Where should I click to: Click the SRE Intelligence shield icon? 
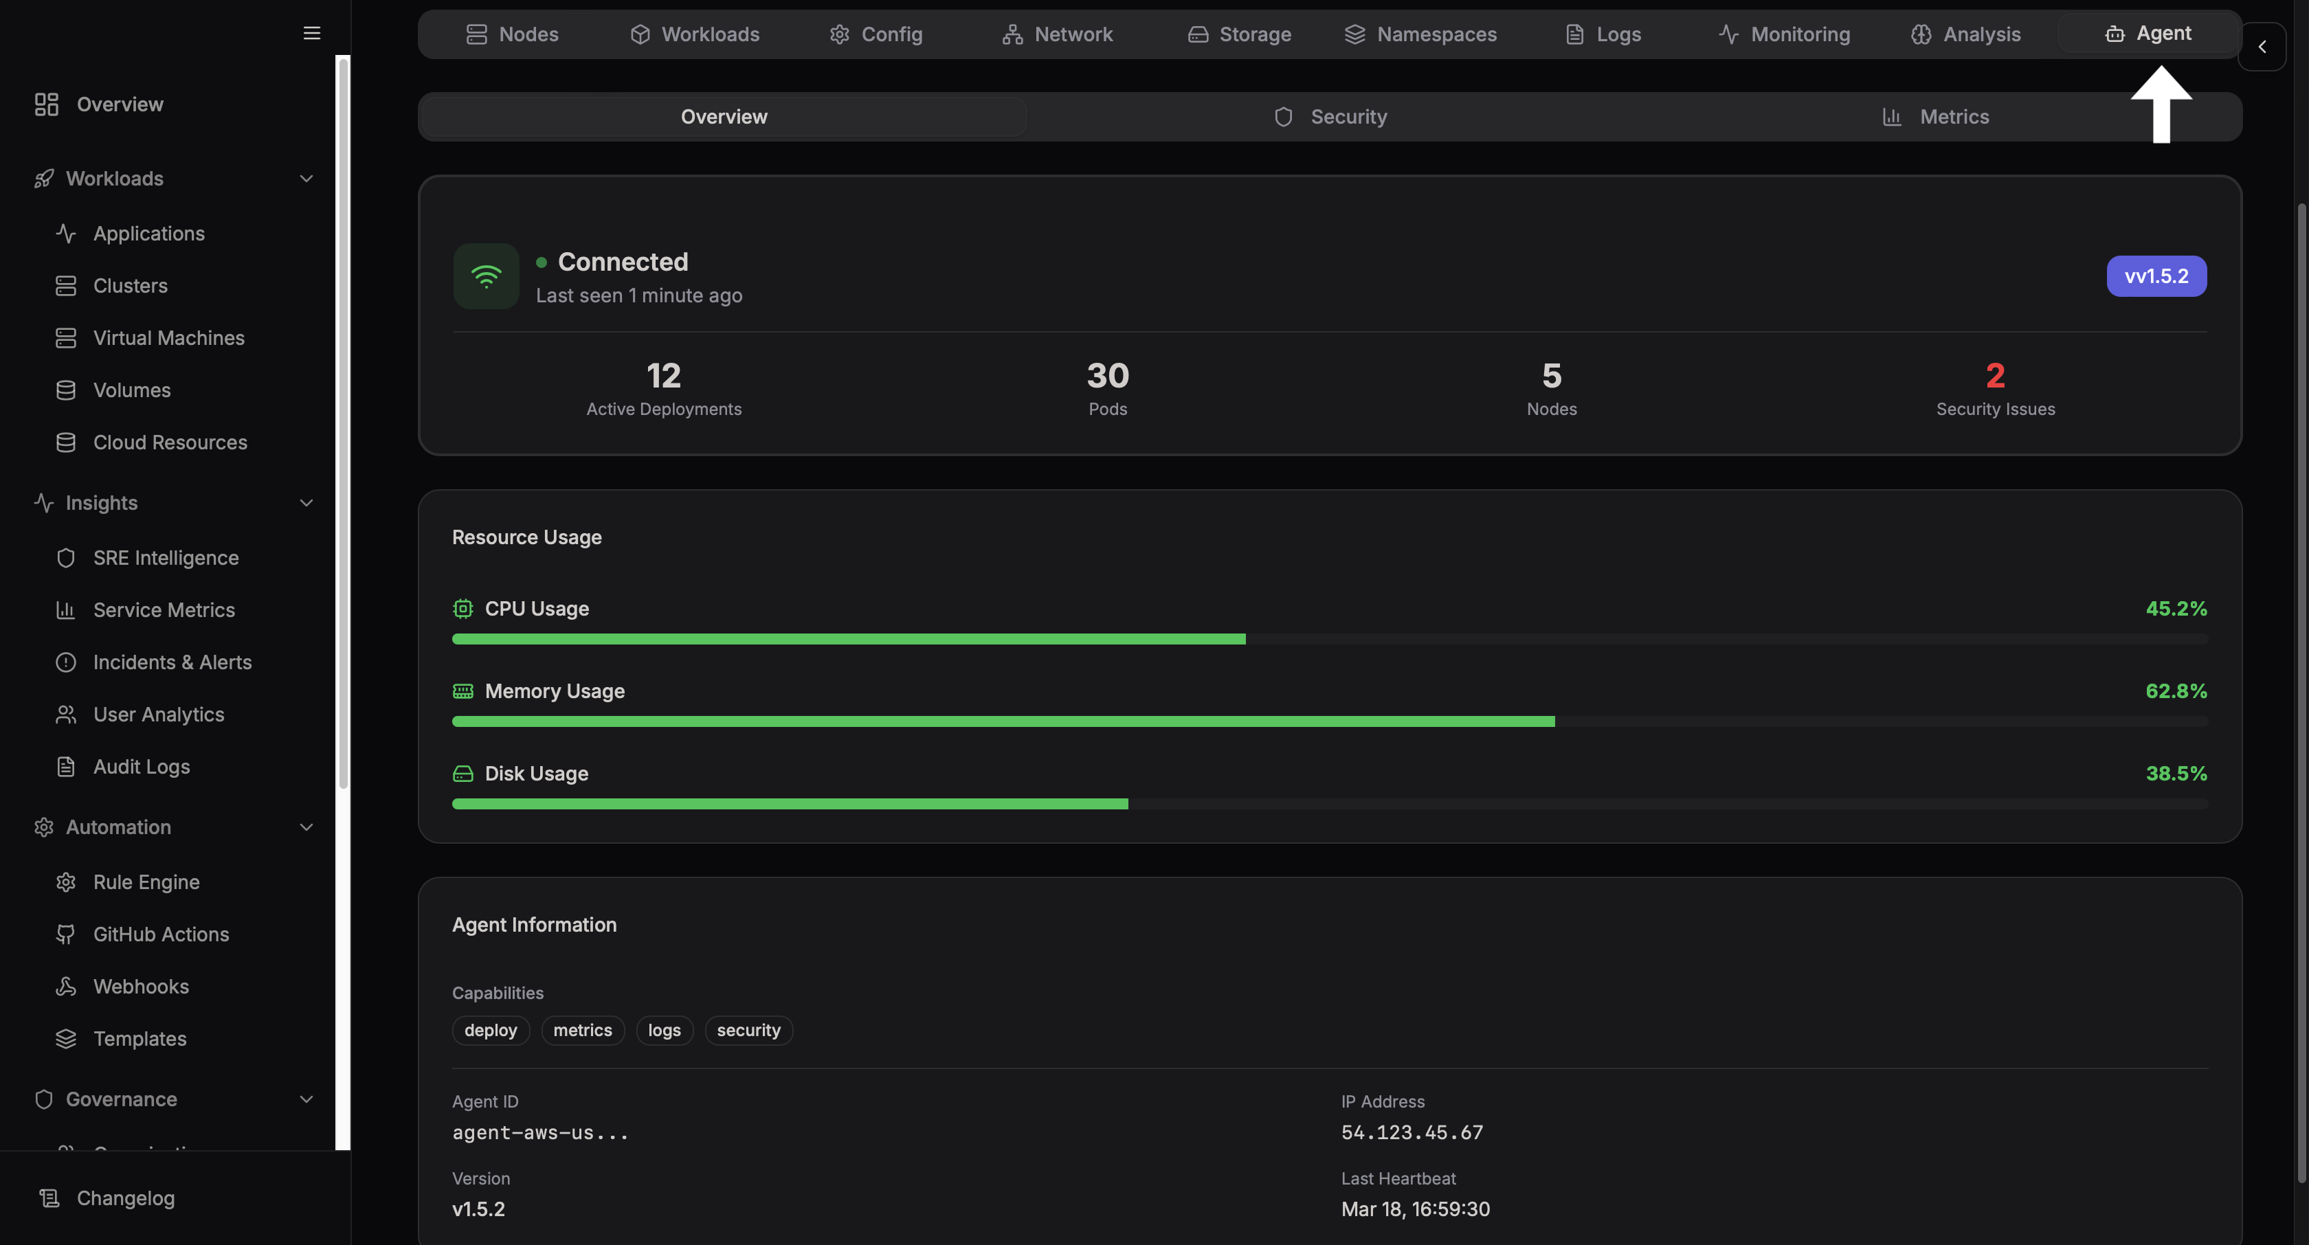click(67, 557)
